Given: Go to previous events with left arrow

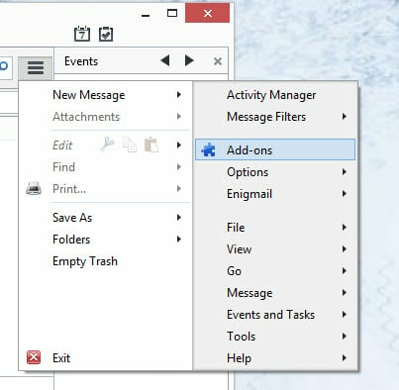Looking at the screenshot, I should point(165,60).
